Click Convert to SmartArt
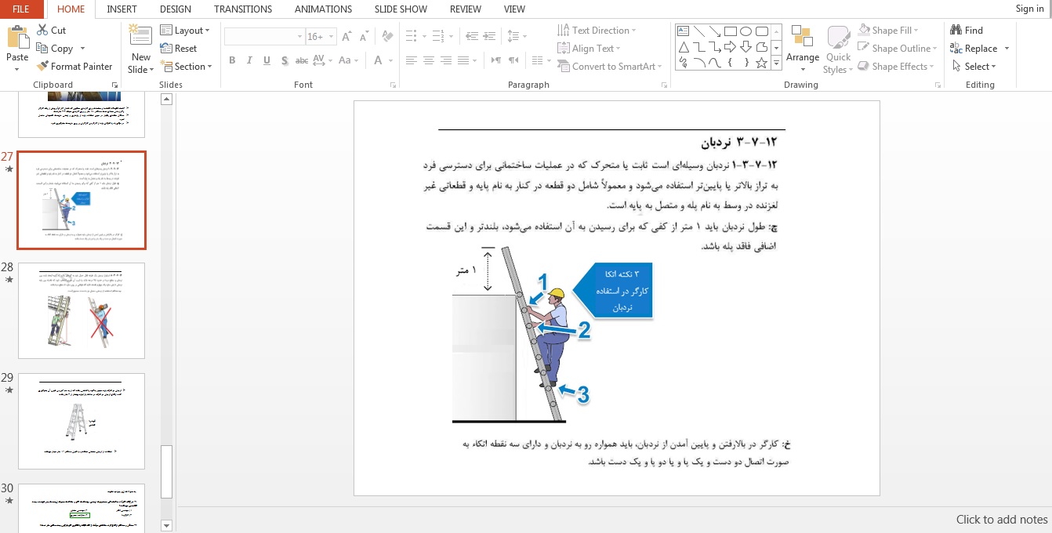This screenshot has height=533, width=1052. tap(609, 67)
